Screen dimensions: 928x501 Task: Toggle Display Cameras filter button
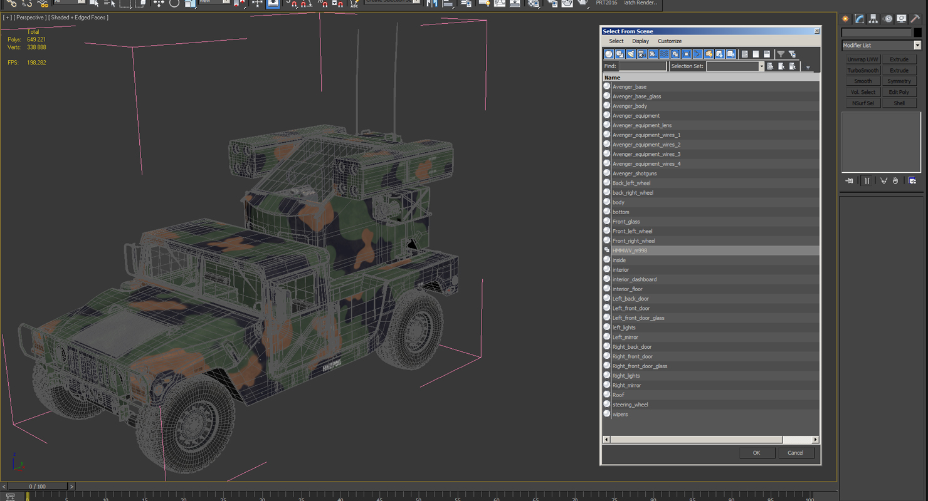(642, 54)
